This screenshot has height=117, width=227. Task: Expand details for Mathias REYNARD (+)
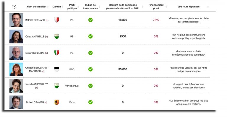(x=47, y=20)
